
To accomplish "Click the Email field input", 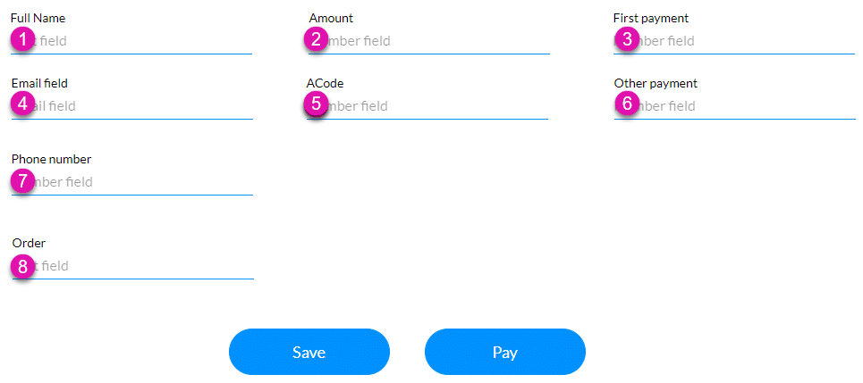I will (x=143, y=106).
